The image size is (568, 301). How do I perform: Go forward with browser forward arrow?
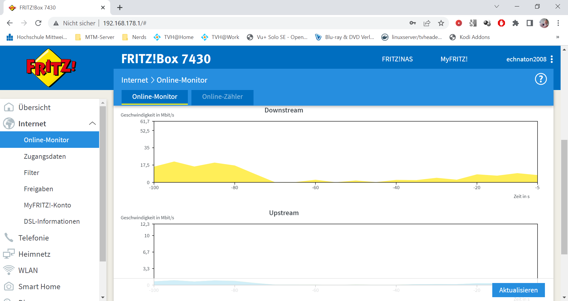point(24,23)
